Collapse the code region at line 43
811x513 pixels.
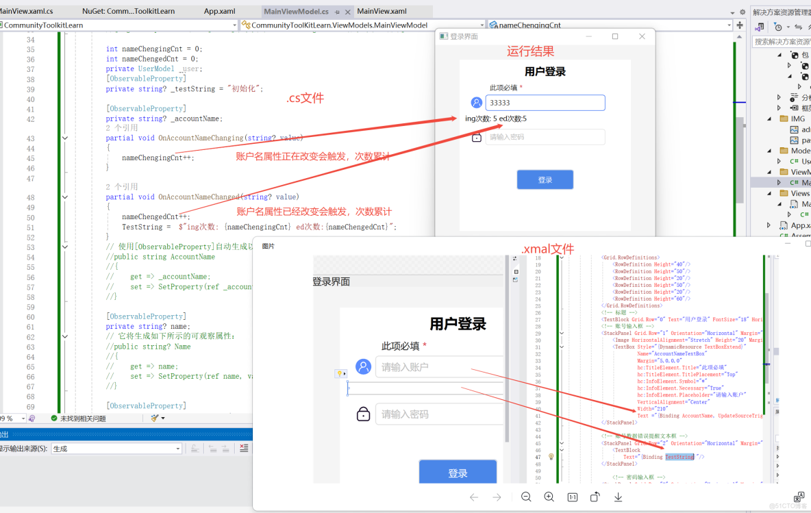pos(64,136)
